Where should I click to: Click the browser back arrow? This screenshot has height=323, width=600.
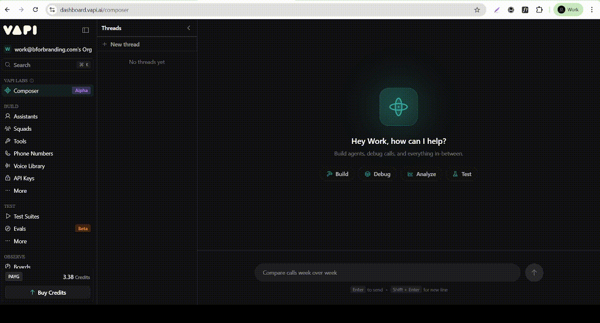pos(7,9)
